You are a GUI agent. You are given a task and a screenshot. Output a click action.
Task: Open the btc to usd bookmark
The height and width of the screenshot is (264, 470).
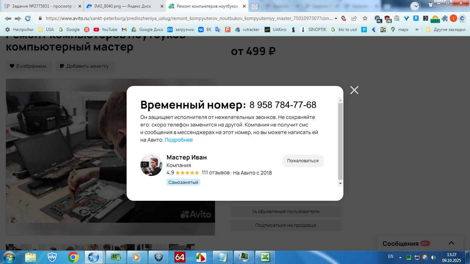pos(344,30)
